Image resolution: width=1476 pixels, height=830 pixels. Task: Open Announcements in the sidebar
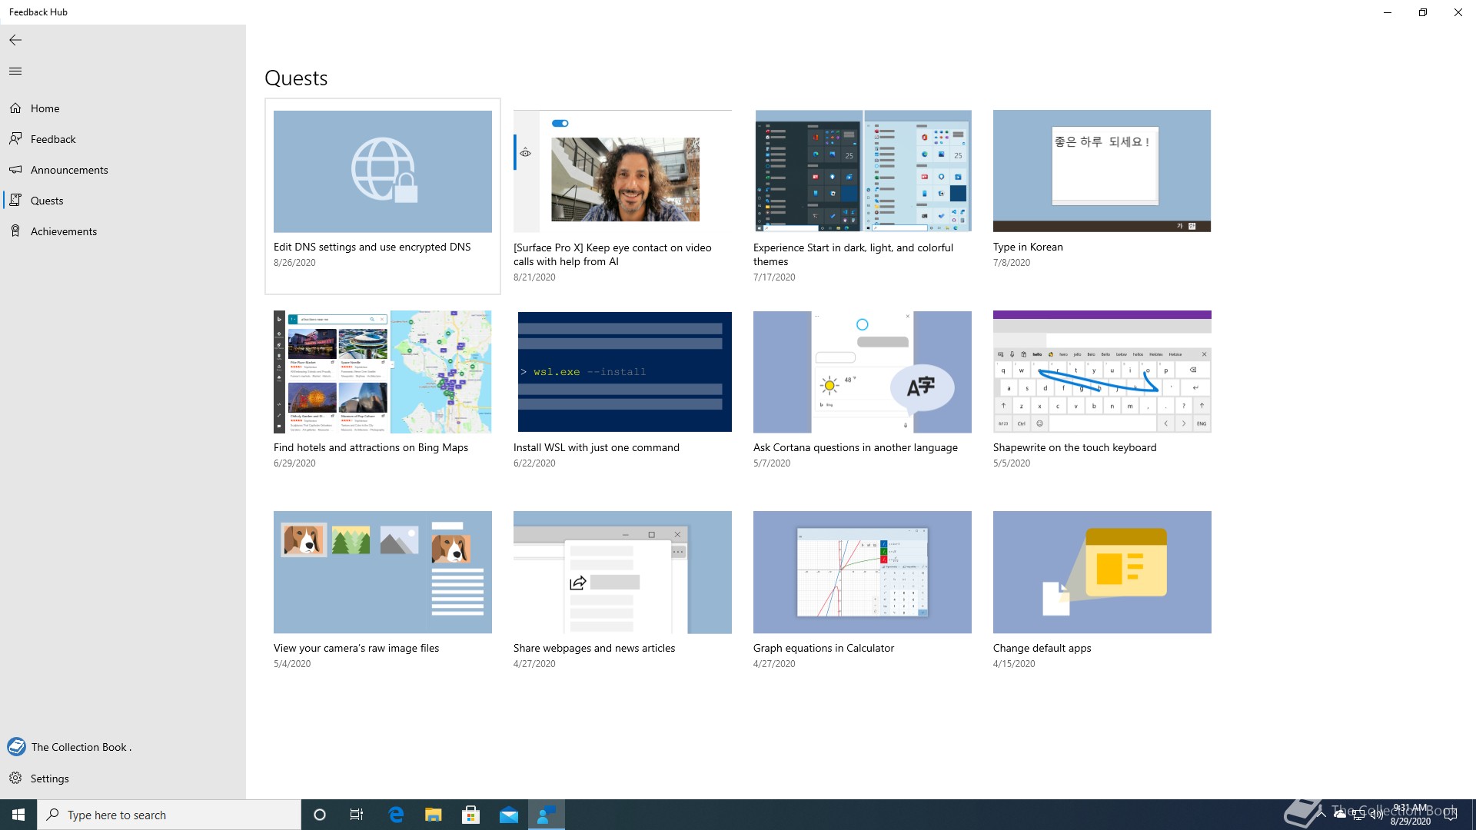tap(123, 170)
